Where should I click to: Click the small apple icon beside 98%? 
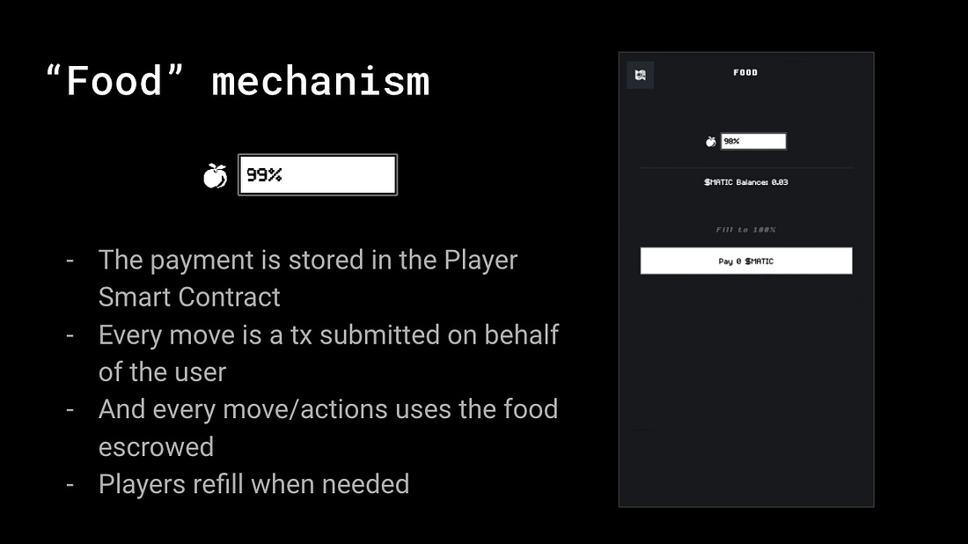tap(710, 142)
